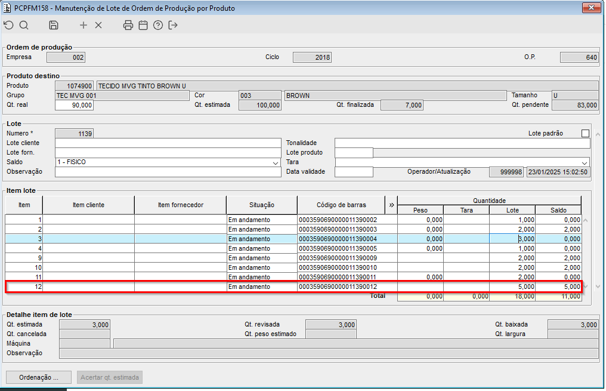Toggle the Lote padrão checkbox
606x391 pixels.
click(585, 134)
